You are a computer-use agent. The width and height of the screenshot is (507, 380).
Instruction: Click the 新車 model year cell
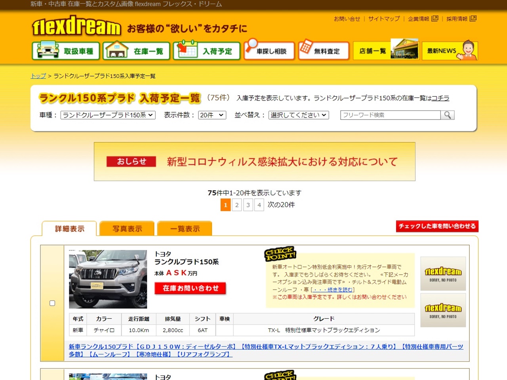click(78, 330)
